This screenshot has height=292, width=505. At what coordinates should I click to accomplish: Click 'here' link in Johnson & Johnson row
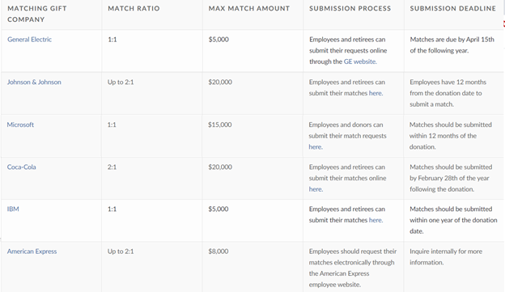click(x=376, y=93)
